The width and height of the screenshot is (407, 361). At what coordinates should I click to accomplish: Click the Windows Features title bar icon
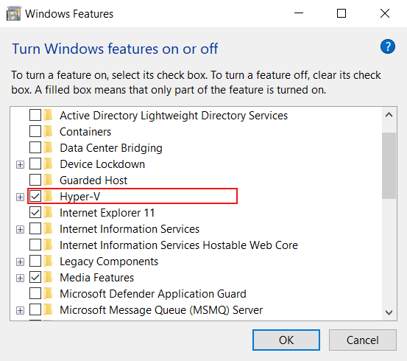(x=13, y=13)
